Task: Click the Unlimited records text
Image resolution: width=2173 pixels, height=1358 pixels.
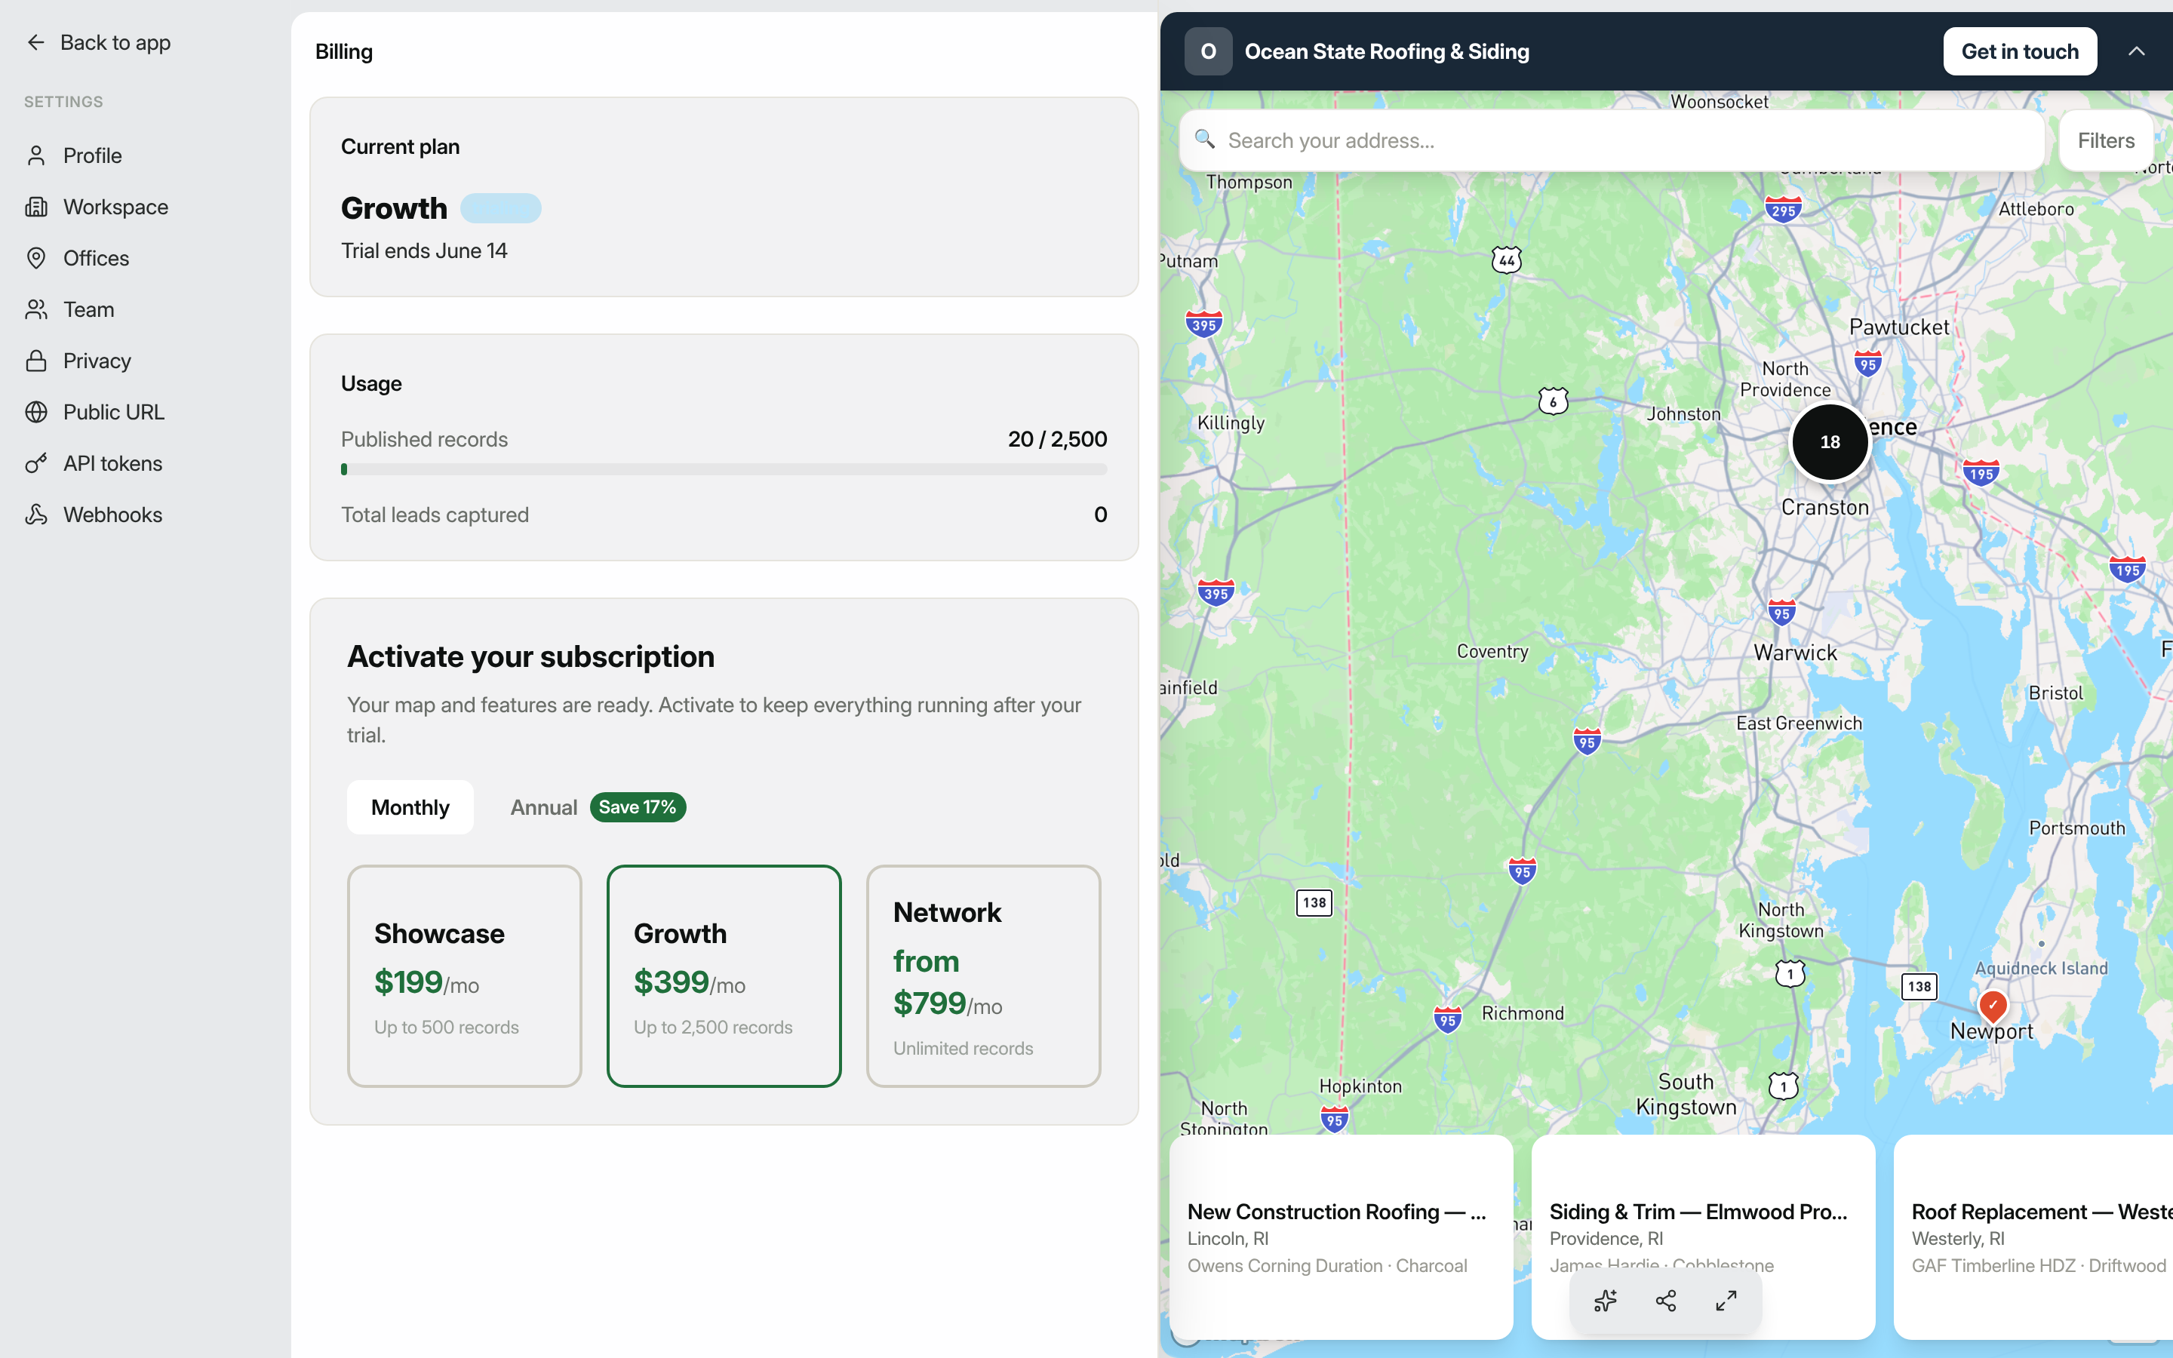Action: pyautogui.click(x=963, y=1048)
